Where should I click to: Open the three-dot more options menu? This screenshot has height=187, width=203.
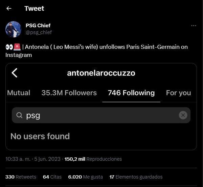pos(194,26)
